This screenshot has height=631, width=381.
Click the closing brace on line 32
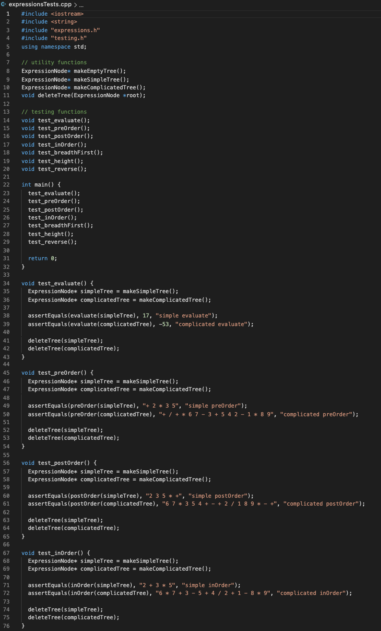[x=23, y=267]
